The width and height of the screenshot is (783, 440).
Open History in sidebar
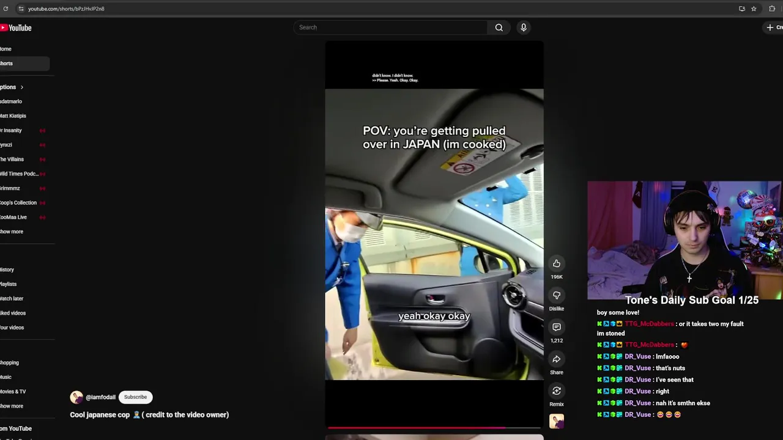[7, 269]
